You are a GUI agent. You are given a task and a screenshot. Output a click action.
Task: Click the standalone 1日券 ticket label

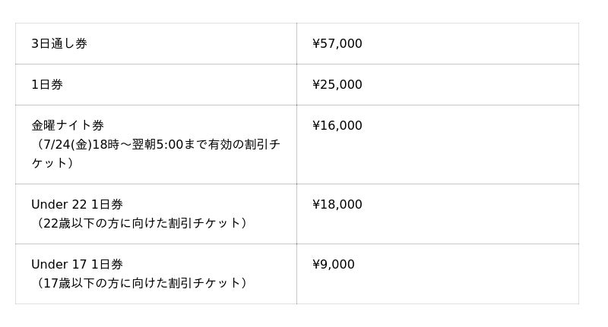pyautogui.click(x=47, y=85)
